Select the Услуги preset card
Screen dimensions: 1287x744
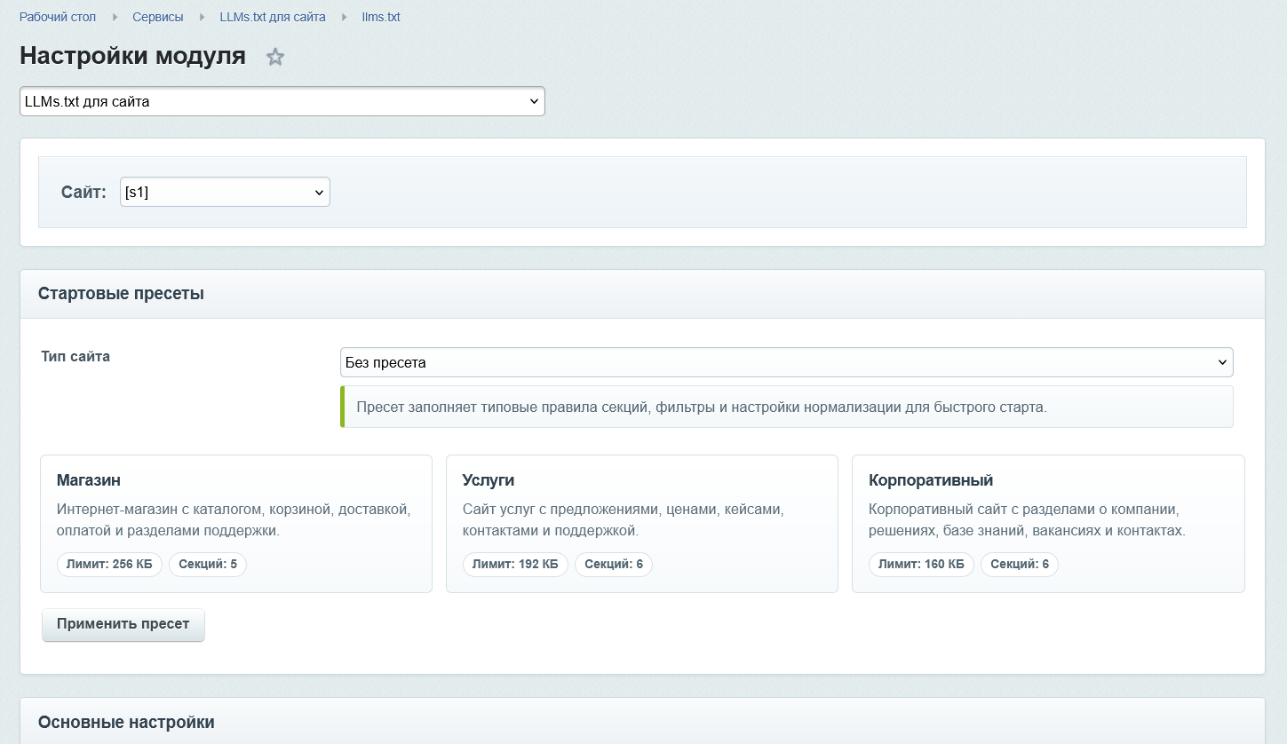tap(642, 524)
